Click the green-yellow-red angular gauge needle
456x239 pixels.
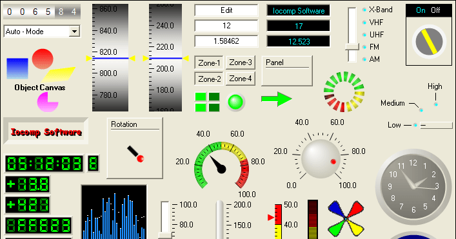click(218, 165)
